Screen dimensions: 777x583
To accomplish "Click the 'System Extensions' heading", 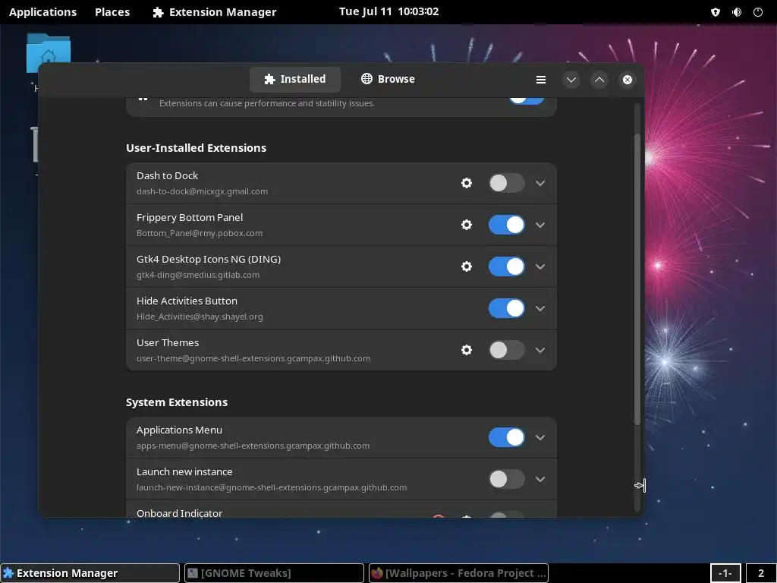I will pos(176,402).
